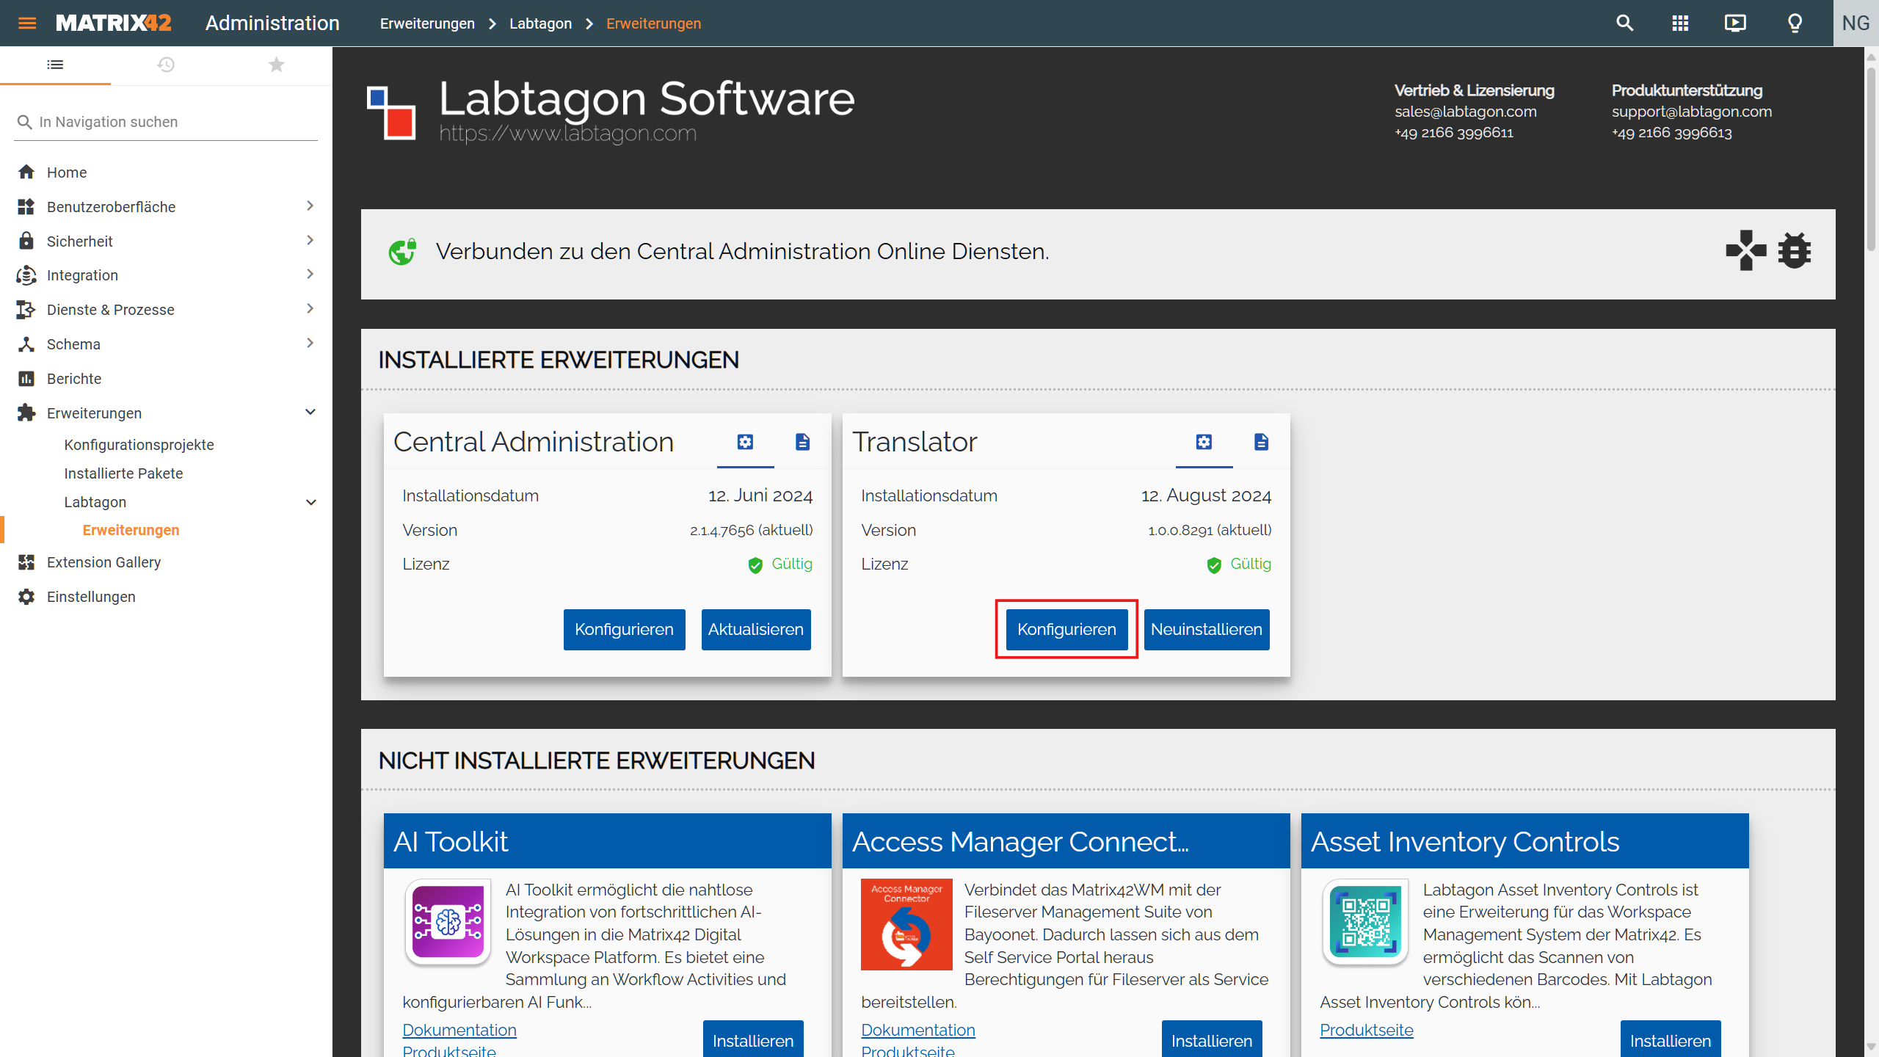Expand the Schema chevron

coord(310,344)
